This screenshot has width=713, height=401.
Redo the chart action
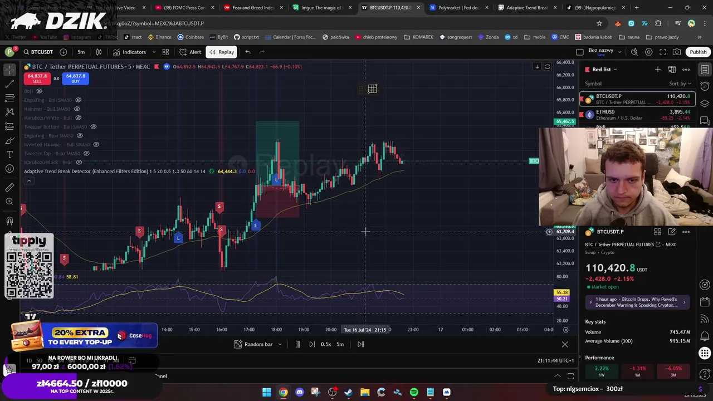(x=262, y=52)
